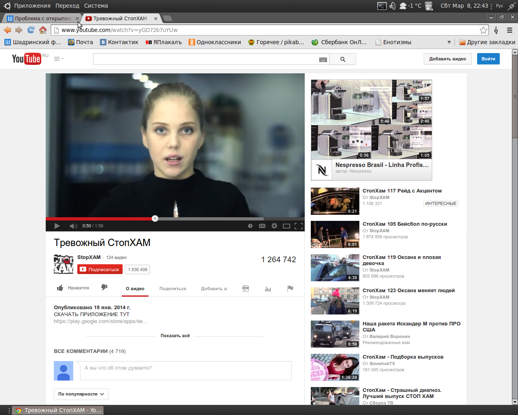Click the page scrollbar down arrow

click(515, 402)
